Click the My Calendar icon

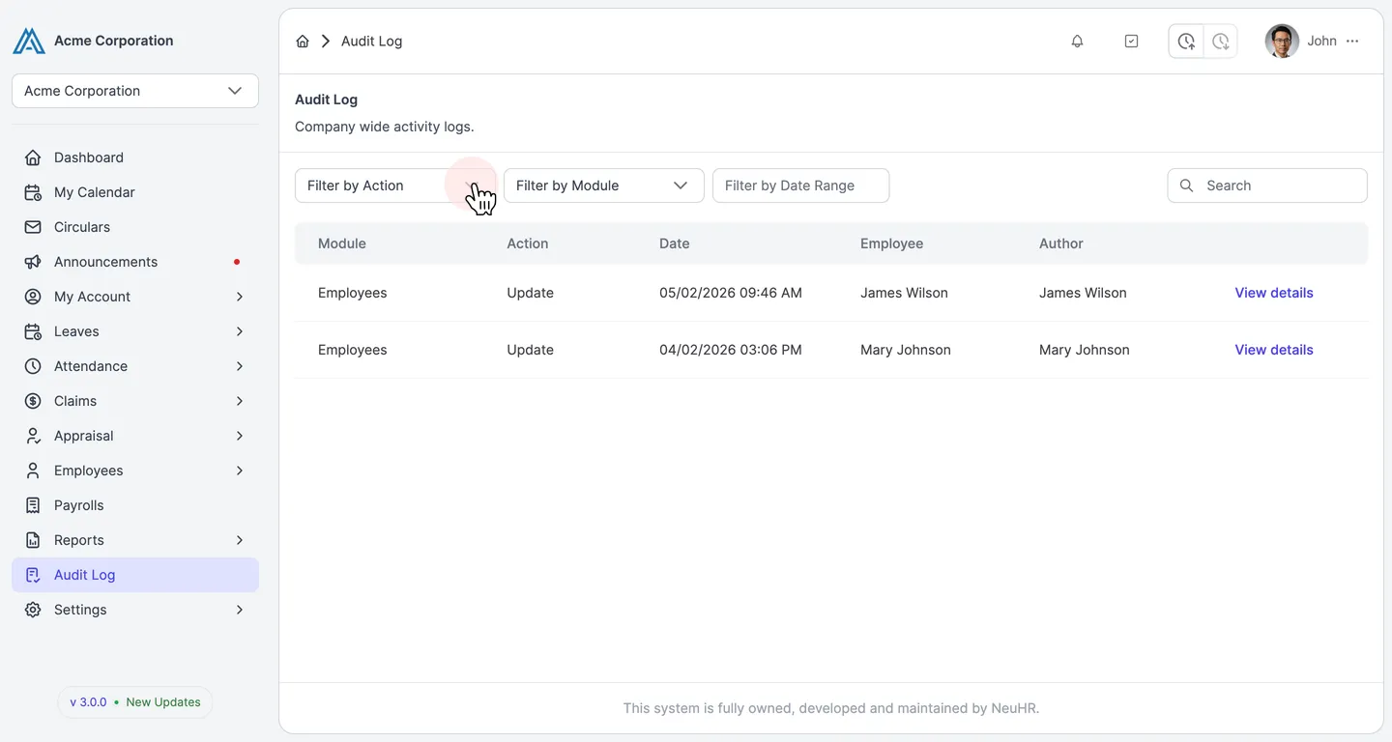[x=33, y=192]
